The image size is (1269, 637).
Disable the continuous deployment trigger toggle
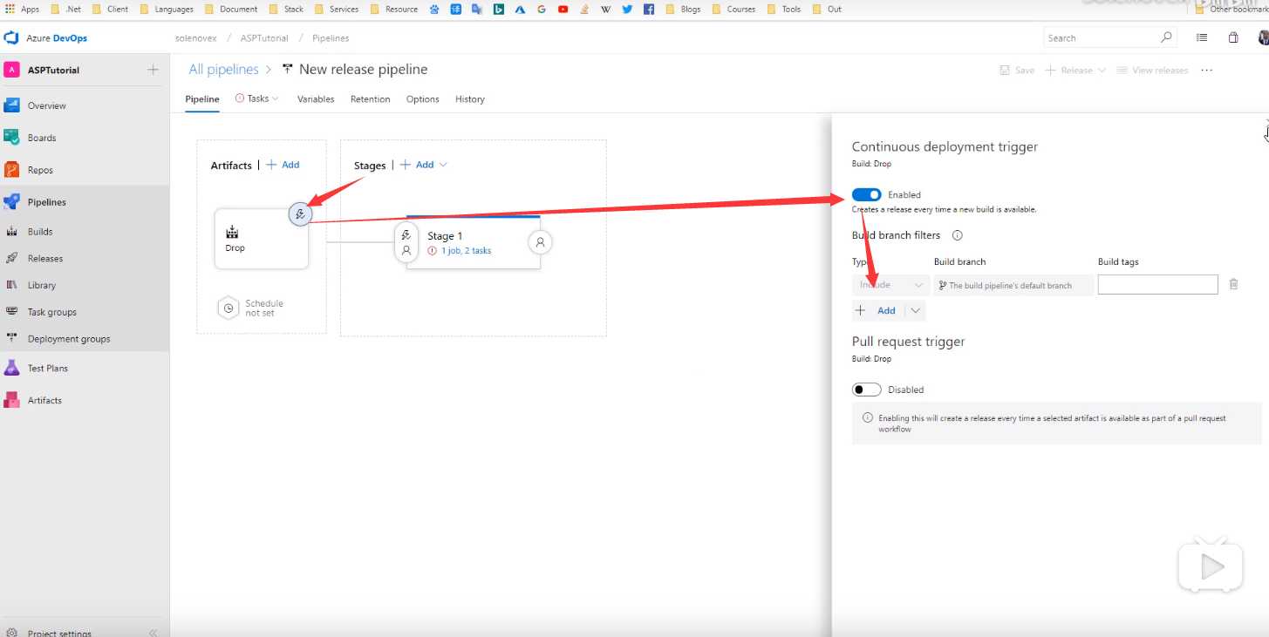[x=867, y=194]
